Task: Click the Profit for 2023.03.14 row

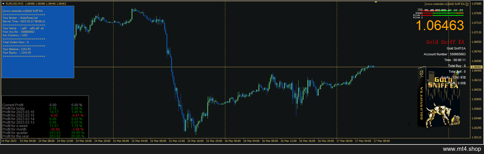Action: coord(42,119)
